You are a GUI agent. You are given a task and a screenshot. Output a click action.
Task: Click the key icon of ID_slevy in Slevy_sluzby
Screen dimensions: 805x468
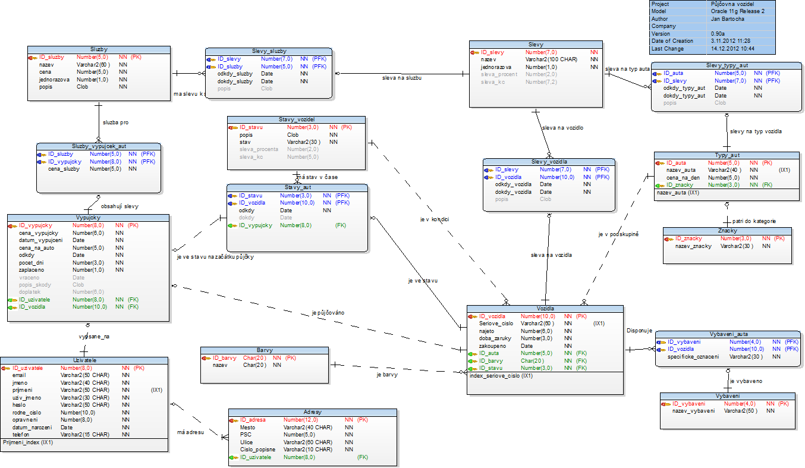tap(211, 59)
